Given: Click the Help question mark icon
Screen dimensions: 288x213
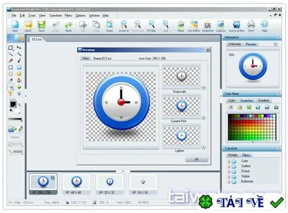Looking at the screenshot, I should [264, 26].
